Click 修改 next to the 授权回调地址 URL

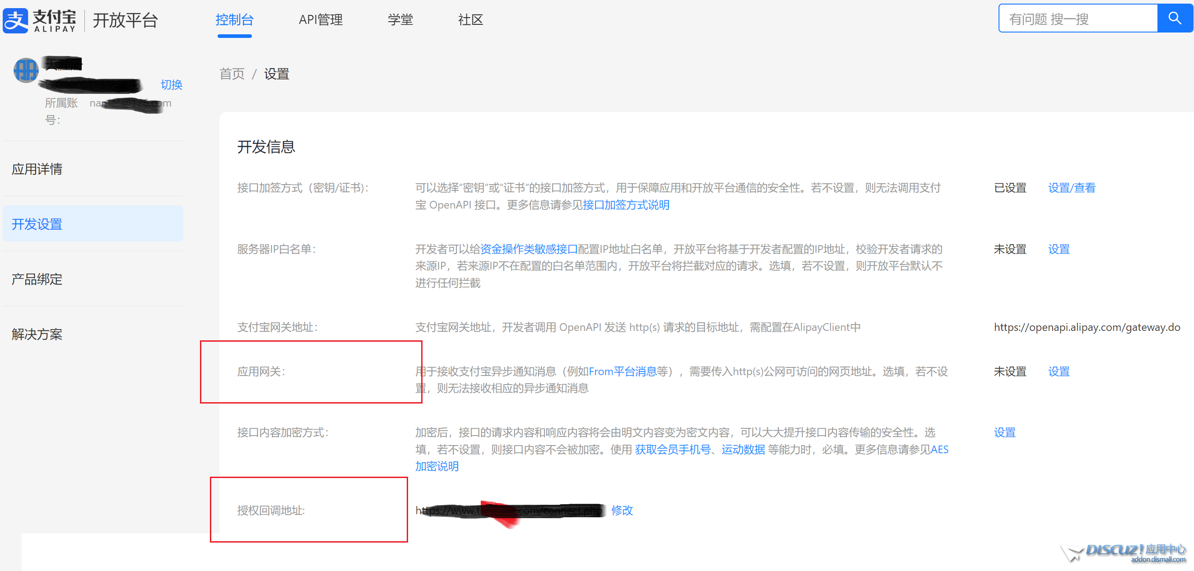click(x=622, y=510)
